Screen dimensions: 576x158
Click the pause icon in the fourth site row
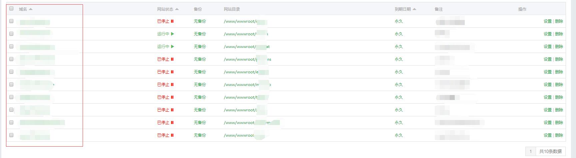tap(172, 59)
